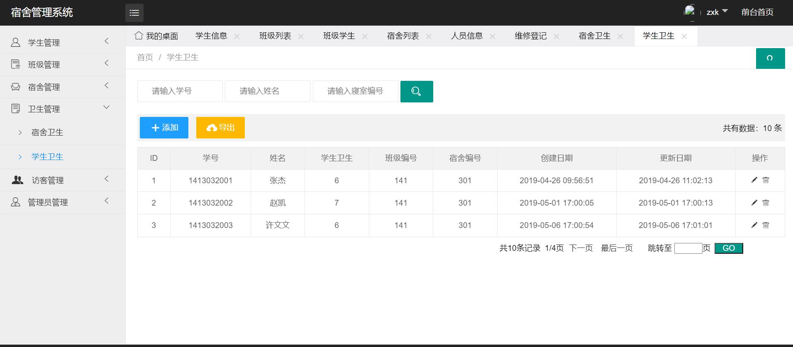The height and width of the screenshot is (347, 793).
Task: Click the 学生管理 person icon
Action: [x=15, y=42]
